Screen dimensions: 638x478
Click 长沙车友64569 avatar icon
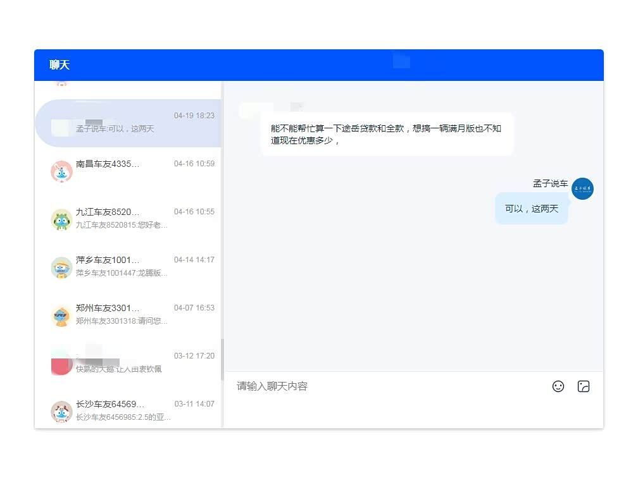(61, 411)
